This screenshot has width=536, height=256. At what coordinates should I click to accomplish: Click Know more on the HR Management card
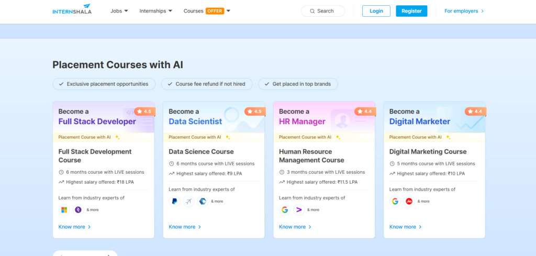coord(295,227)
